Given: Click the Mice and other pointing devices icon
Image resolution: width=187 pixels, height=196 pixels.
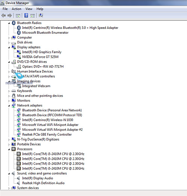Looking at the screenshot, I should coord(14,96).
